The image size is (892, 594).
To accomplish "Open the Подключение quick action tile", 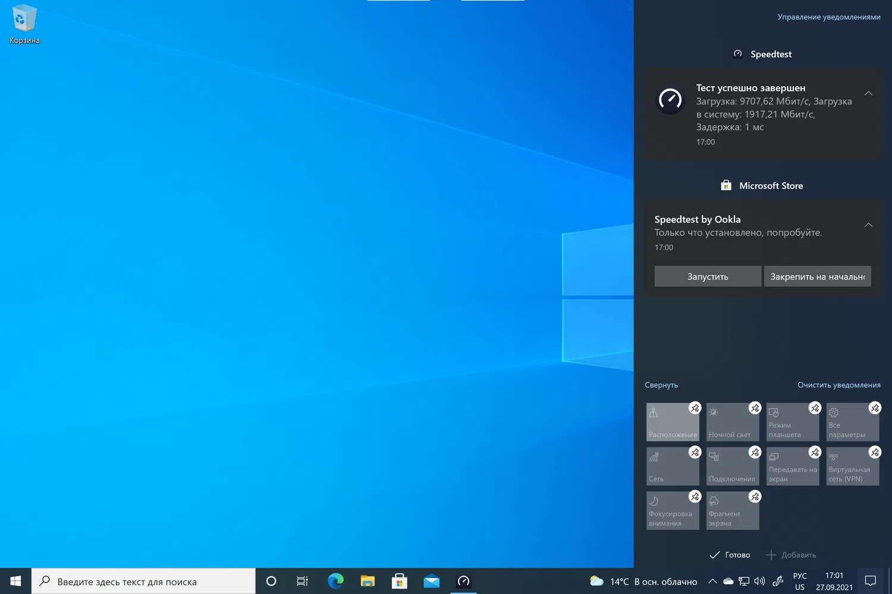I will tap(733, 466).
